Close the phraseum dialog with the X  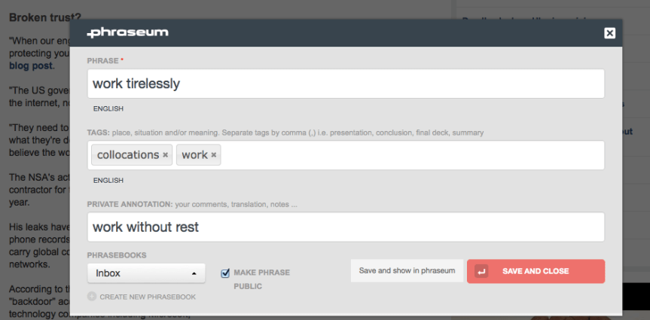(609, 33)
